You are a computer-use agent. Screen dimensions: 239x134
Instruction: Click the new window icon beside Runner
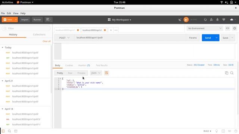point(49,19)
